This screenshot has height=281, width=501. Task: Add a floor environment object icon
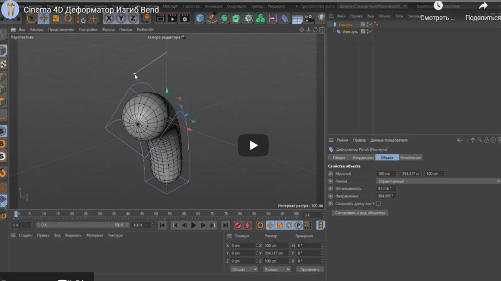coord(297,19)
